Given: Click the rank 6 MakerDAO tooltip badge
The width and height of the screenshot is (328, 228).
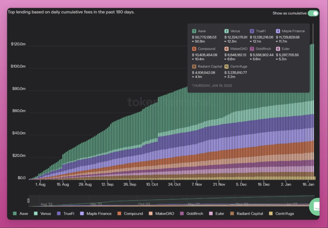Looking at the screenshot, I should click(226, 49).
